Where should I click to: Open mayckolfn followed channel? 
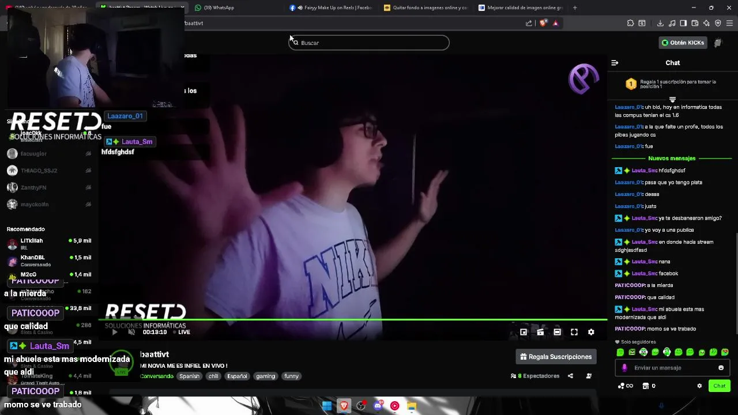(x=49, y=205)
